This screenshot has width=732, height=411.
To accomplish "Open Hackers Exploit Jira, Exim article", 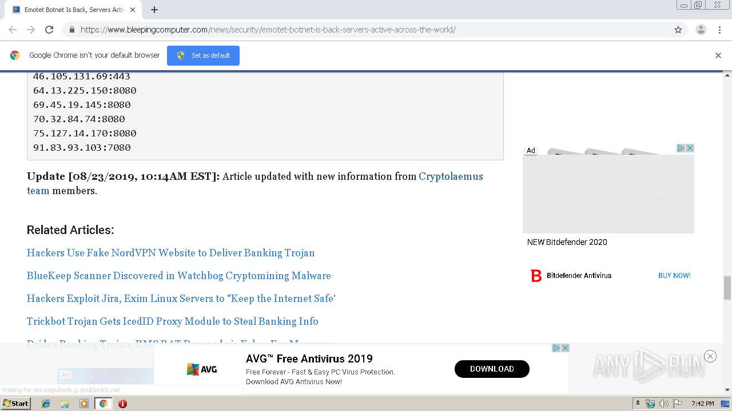I will point(181,299).
